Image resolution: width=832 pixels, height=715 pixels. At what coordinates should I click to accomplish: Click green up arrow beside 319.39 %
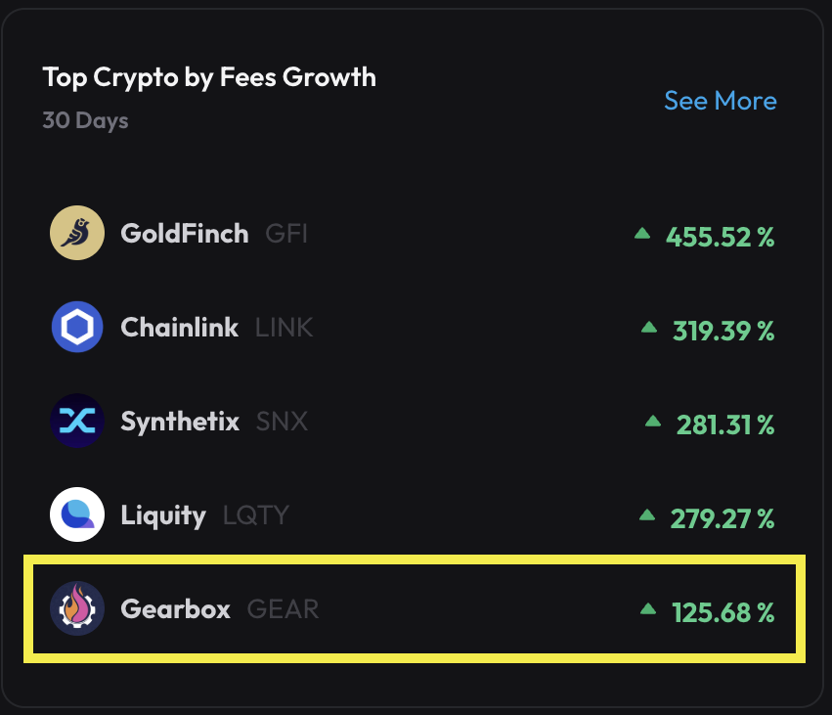(649, 327)
